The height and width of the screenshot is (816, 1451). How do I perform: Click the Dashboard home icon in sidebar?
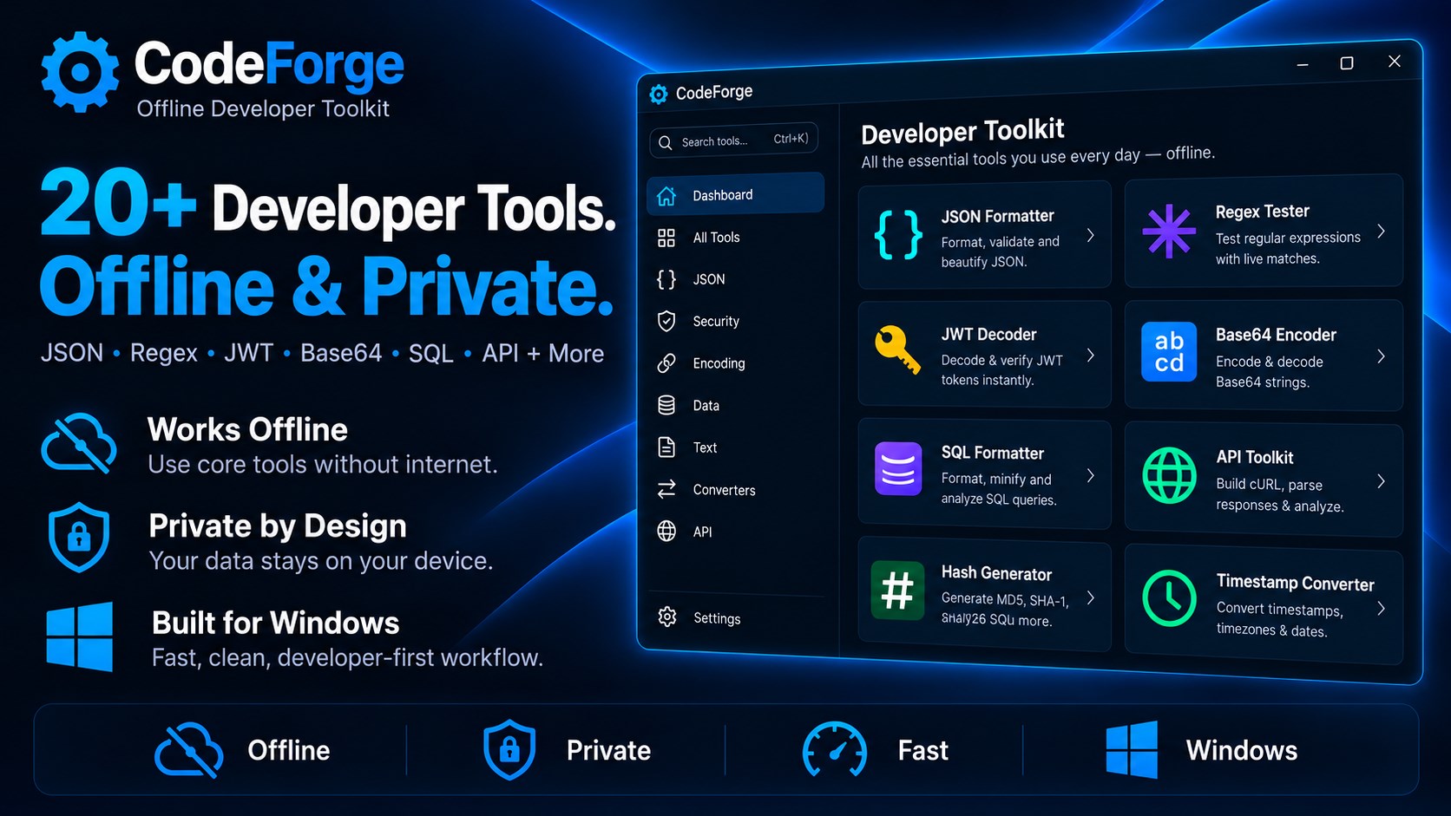[666, 196]
